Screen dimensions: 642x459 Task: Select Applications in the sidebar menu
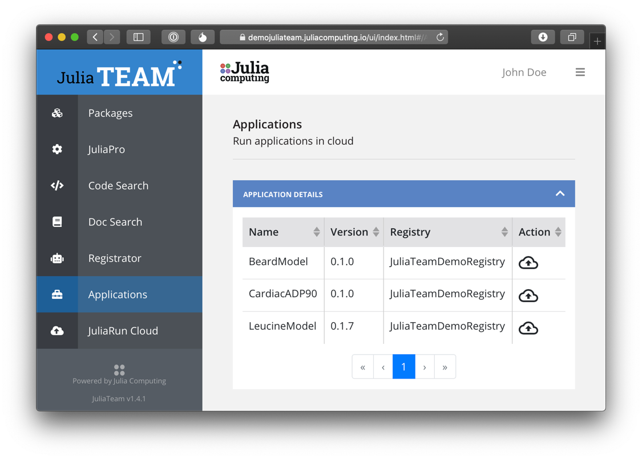(x=119, y=295)
